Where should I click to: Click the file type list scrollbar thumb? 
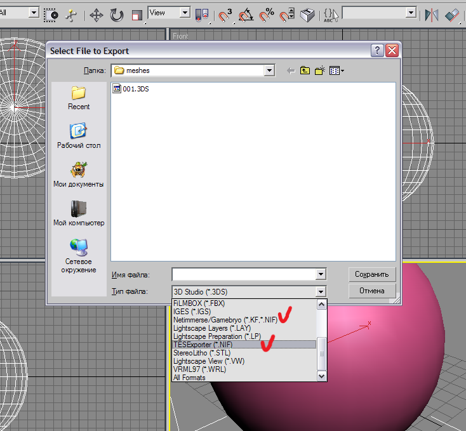pyautogui.click(x=321, y=354)
